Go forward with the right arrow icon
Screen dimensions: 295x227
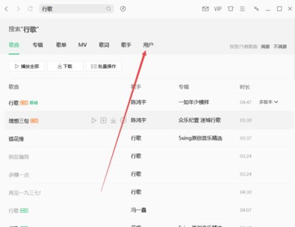click(x=18, y=9)
